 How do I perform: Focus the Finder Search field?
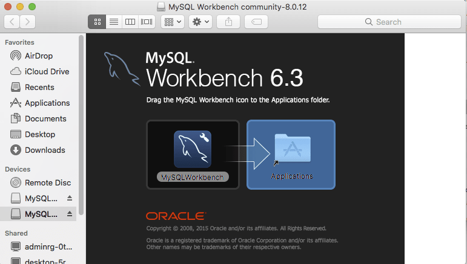389,22
